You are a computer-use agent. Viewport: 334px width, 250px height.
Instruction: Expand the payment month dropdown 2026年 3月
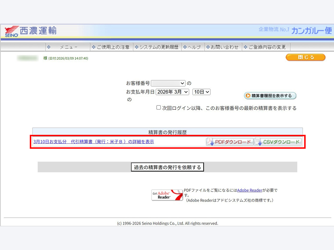pos(172,92)
